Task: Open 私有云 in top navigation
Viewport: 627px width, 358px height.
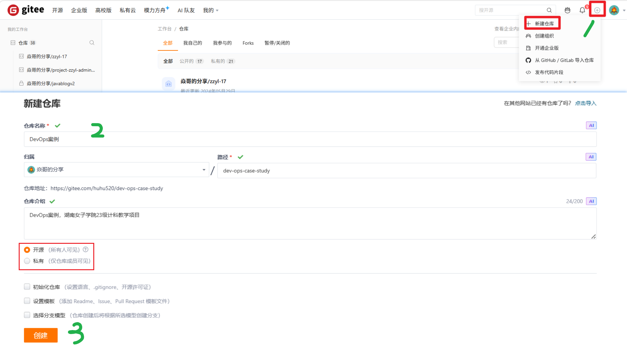Action: click(128, 10)
